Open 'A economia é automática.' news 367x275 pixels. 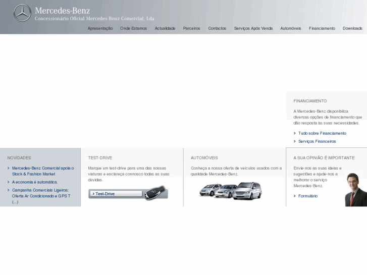point(35,182)
